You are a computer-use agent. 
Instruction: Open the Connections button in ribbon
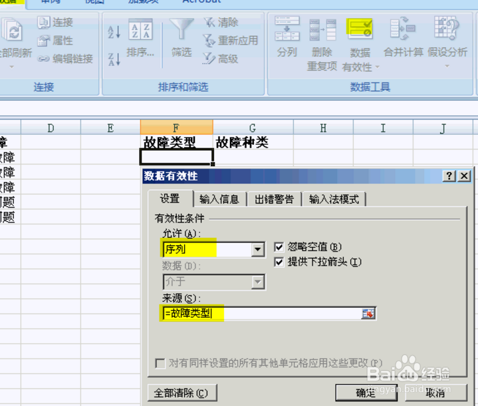click(x=55, y=22)
